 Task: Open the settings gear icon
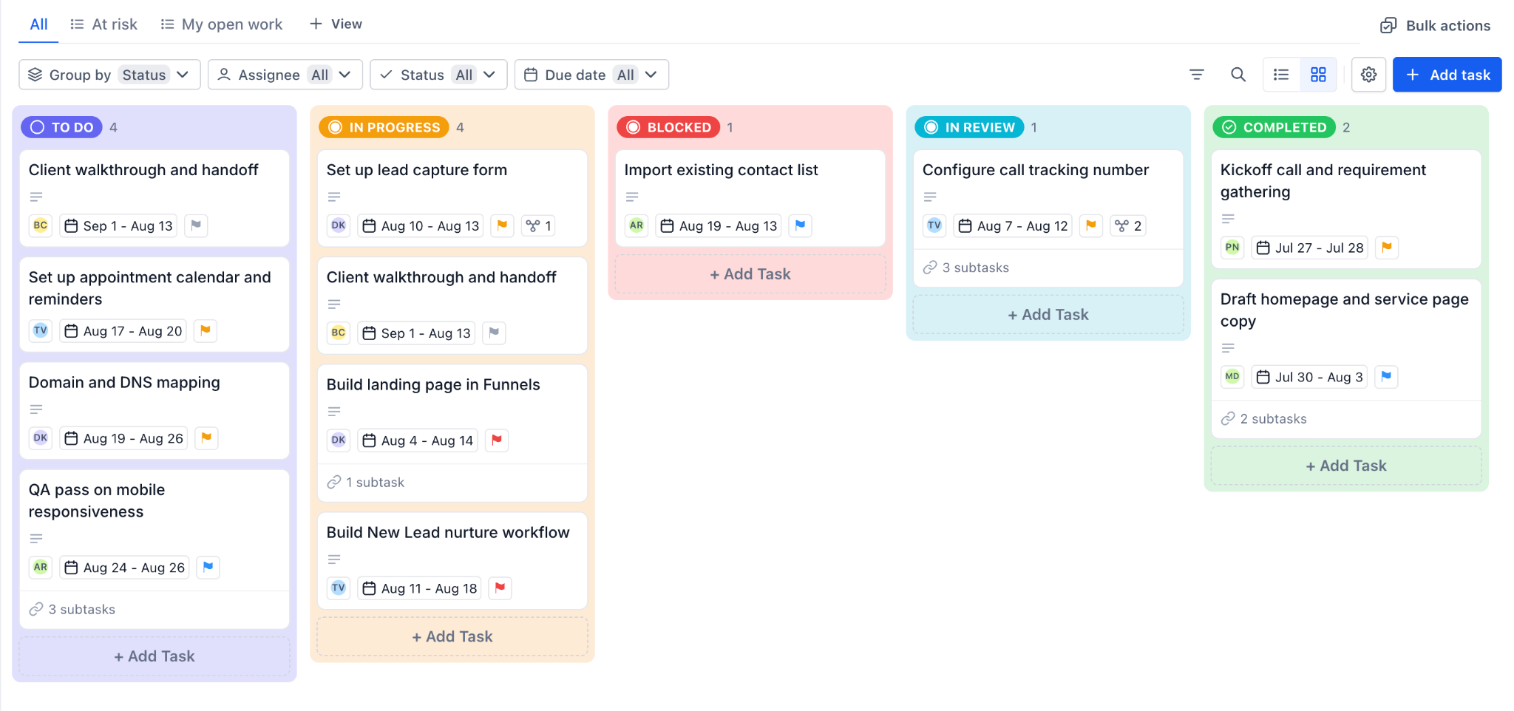point(1368,75)
